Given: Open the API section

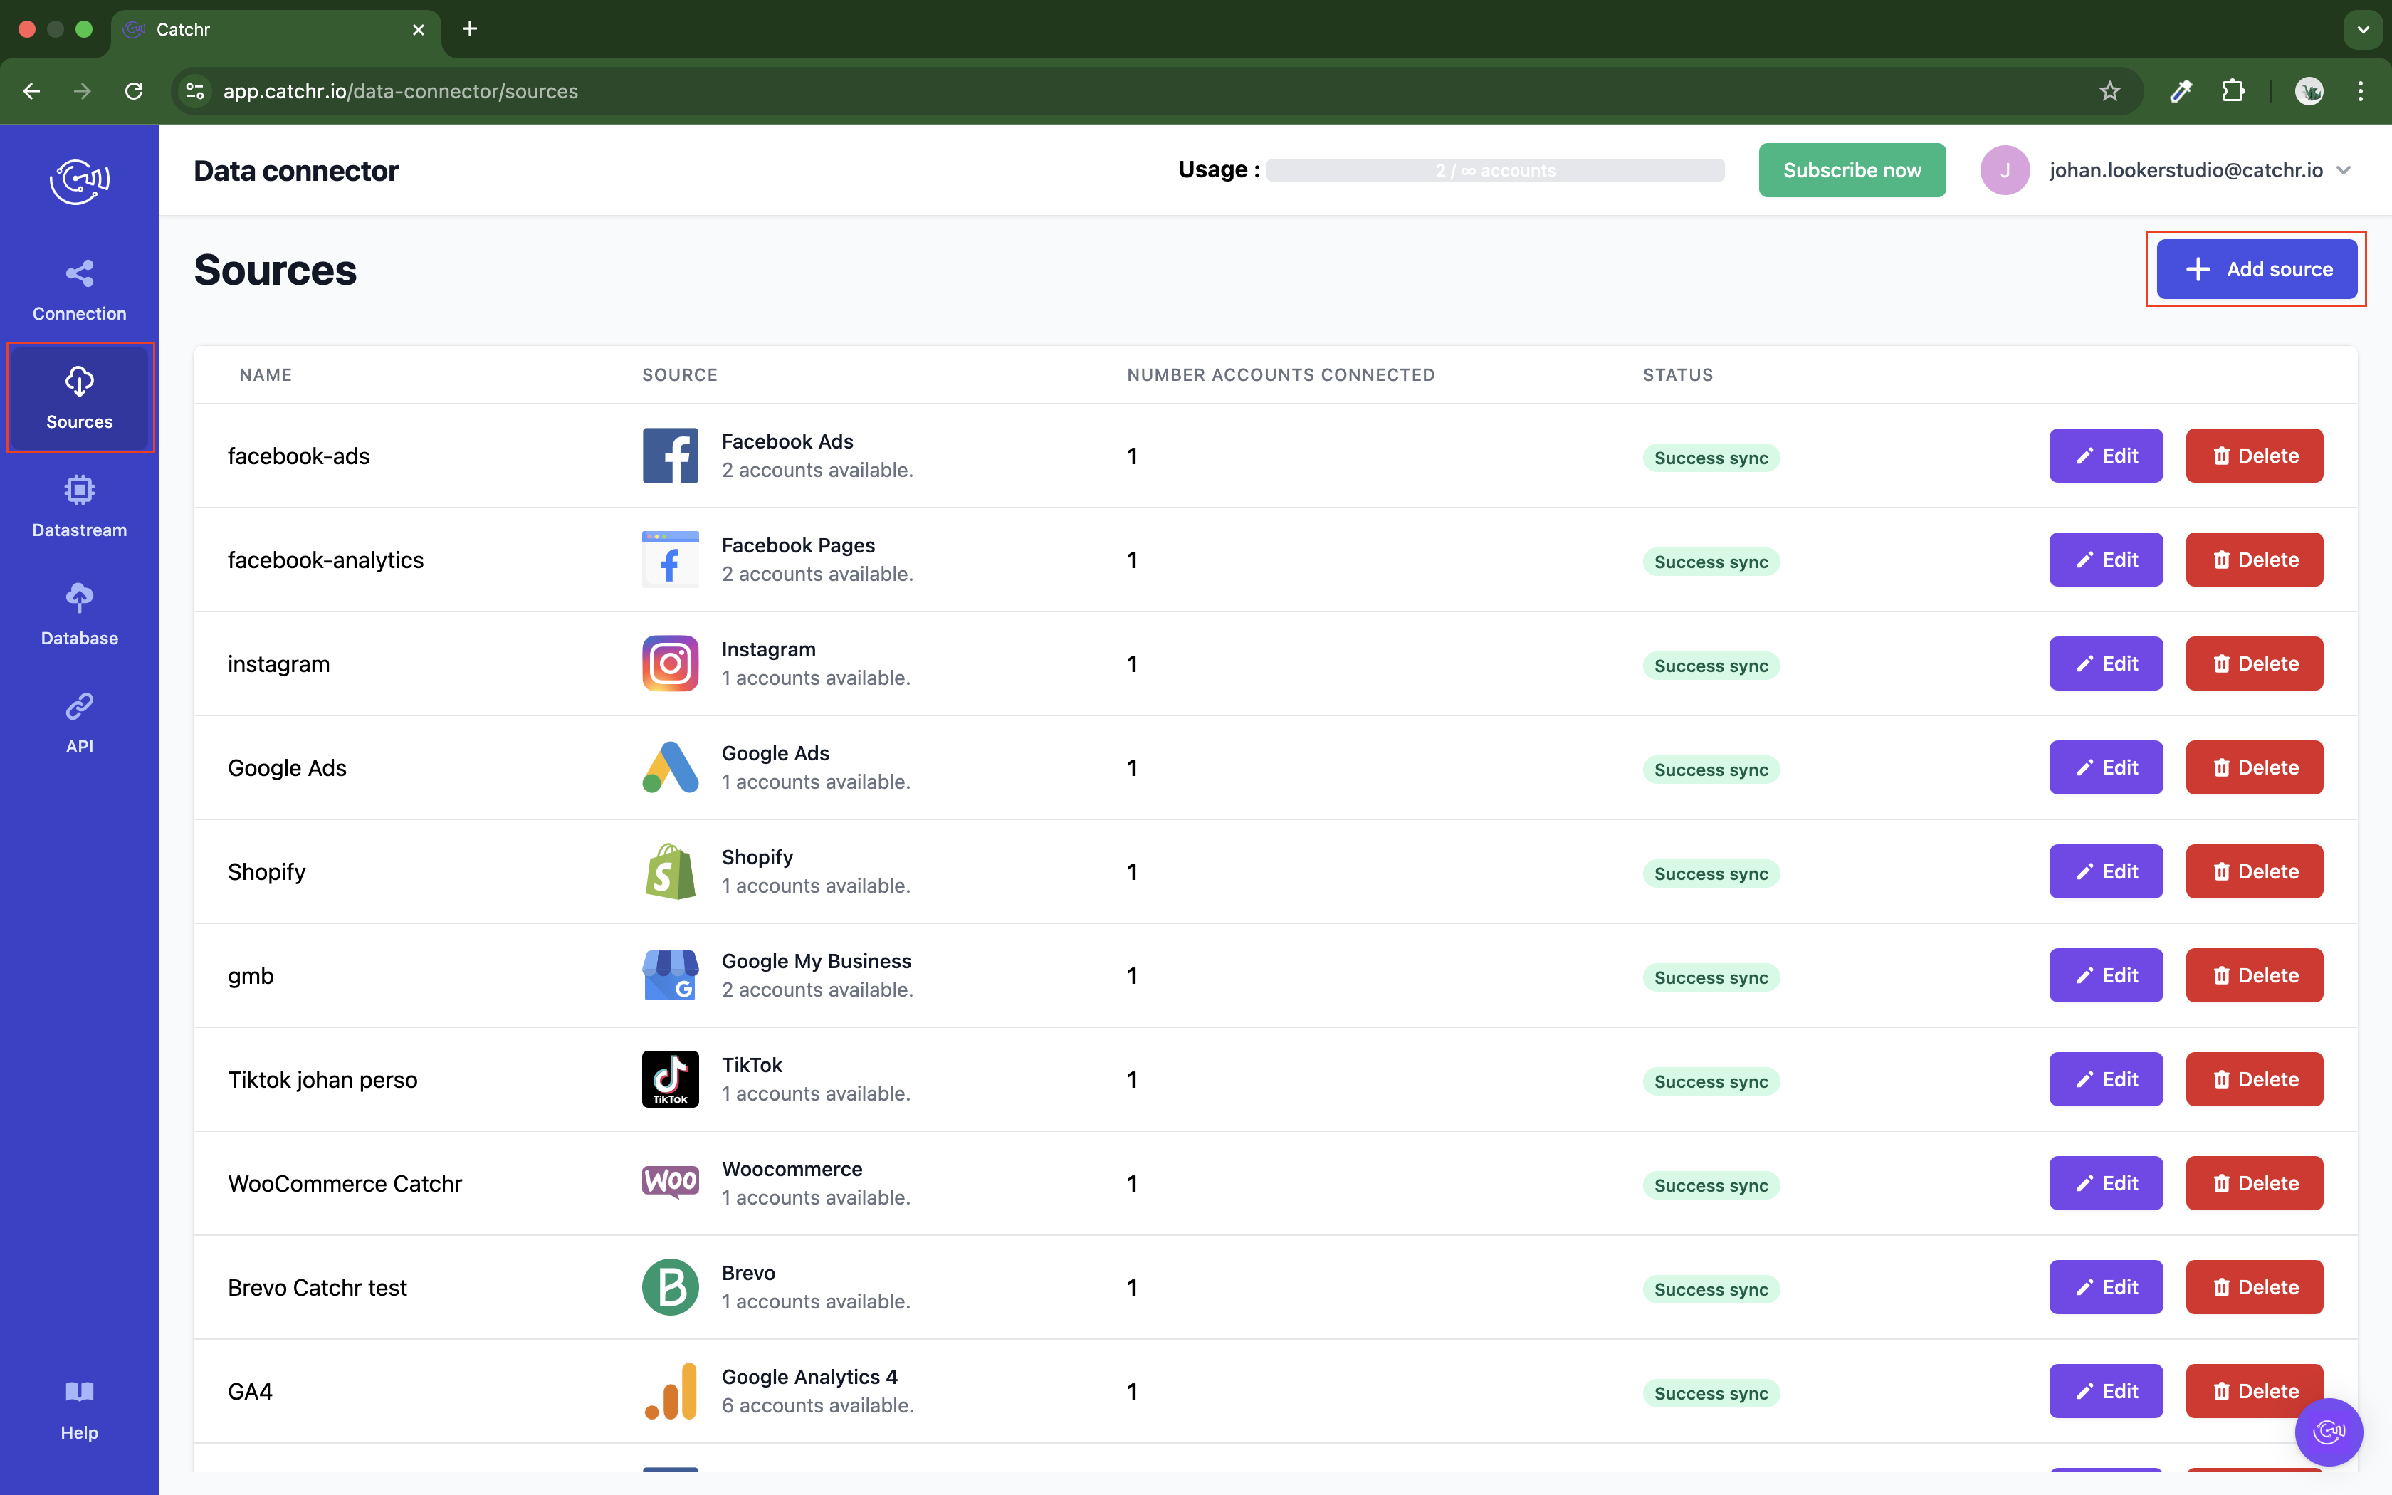Looking at the screenshot, I should click(x=79, y=724).
